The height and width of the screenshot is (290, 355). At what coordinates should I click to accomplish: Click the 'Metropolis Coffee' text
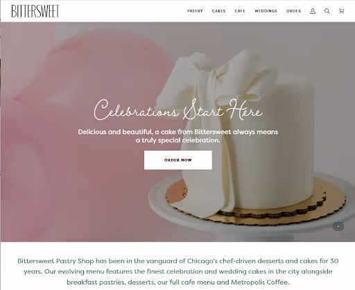[260, 282]
